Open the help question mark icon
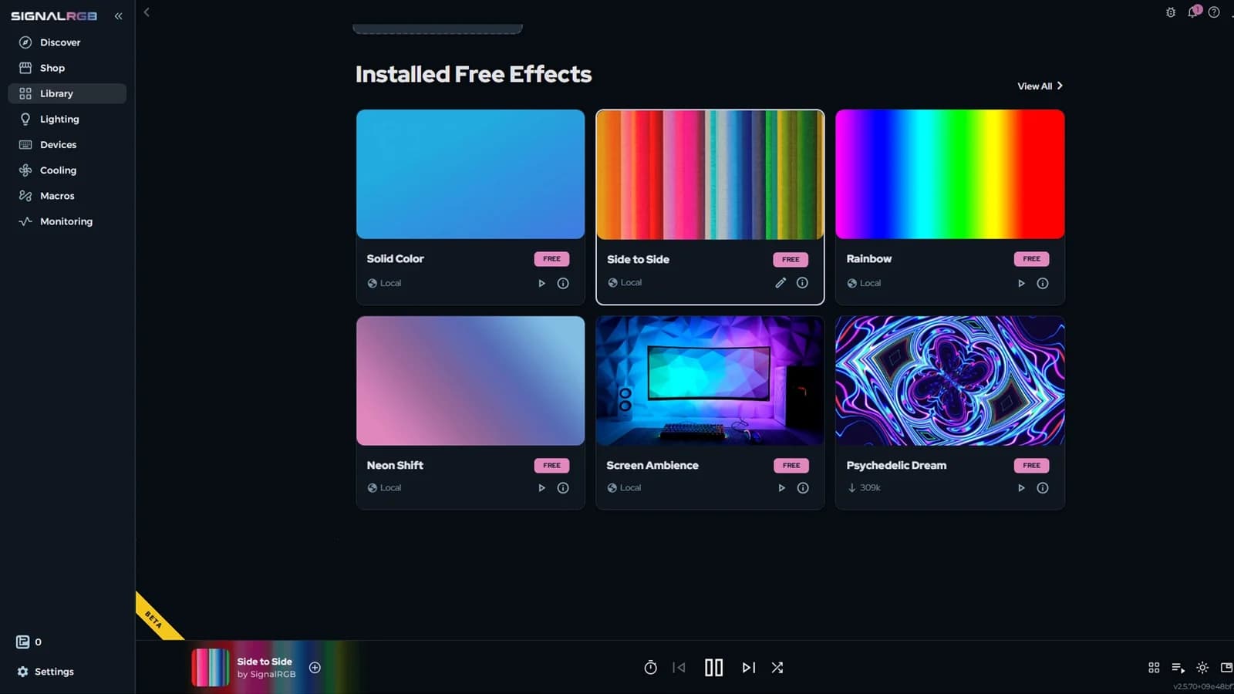The width and height of the screenshot is (1234, 694). (1214, 12)
